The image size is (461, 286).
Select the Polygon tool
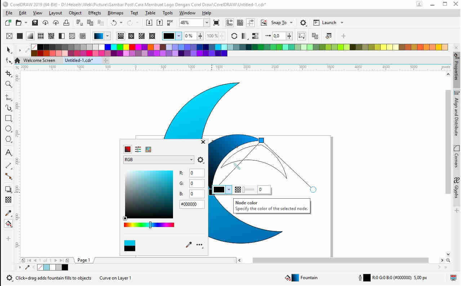[9, 139]
